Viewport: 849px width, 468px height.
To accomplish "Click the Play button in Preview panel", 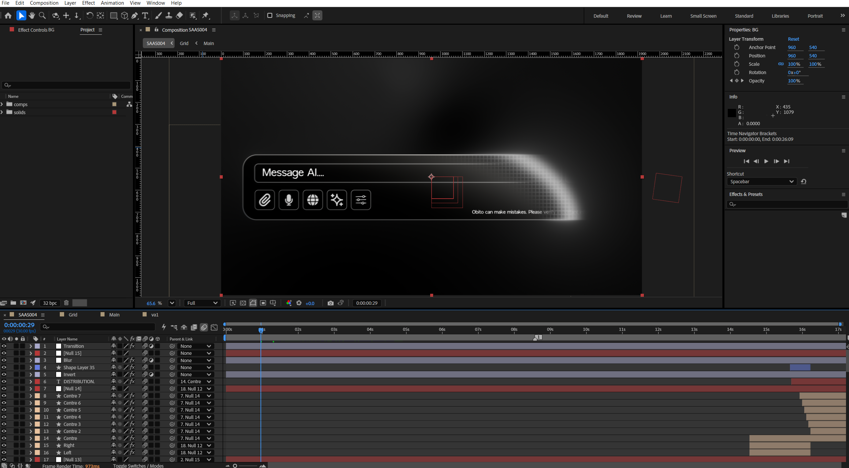I will coord(766,161).
